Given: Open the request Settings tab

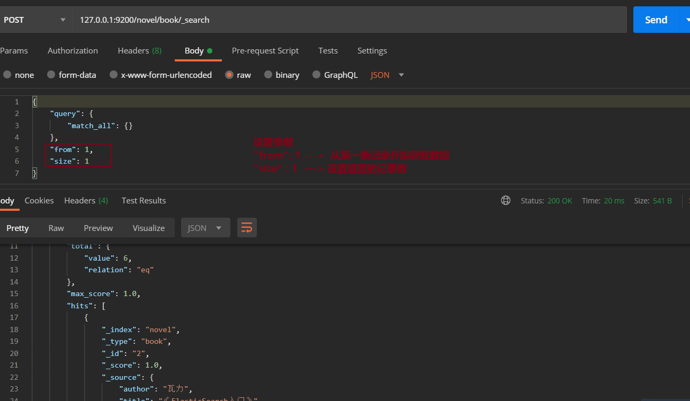Looking at the screenshot, I should pos(372,50).
